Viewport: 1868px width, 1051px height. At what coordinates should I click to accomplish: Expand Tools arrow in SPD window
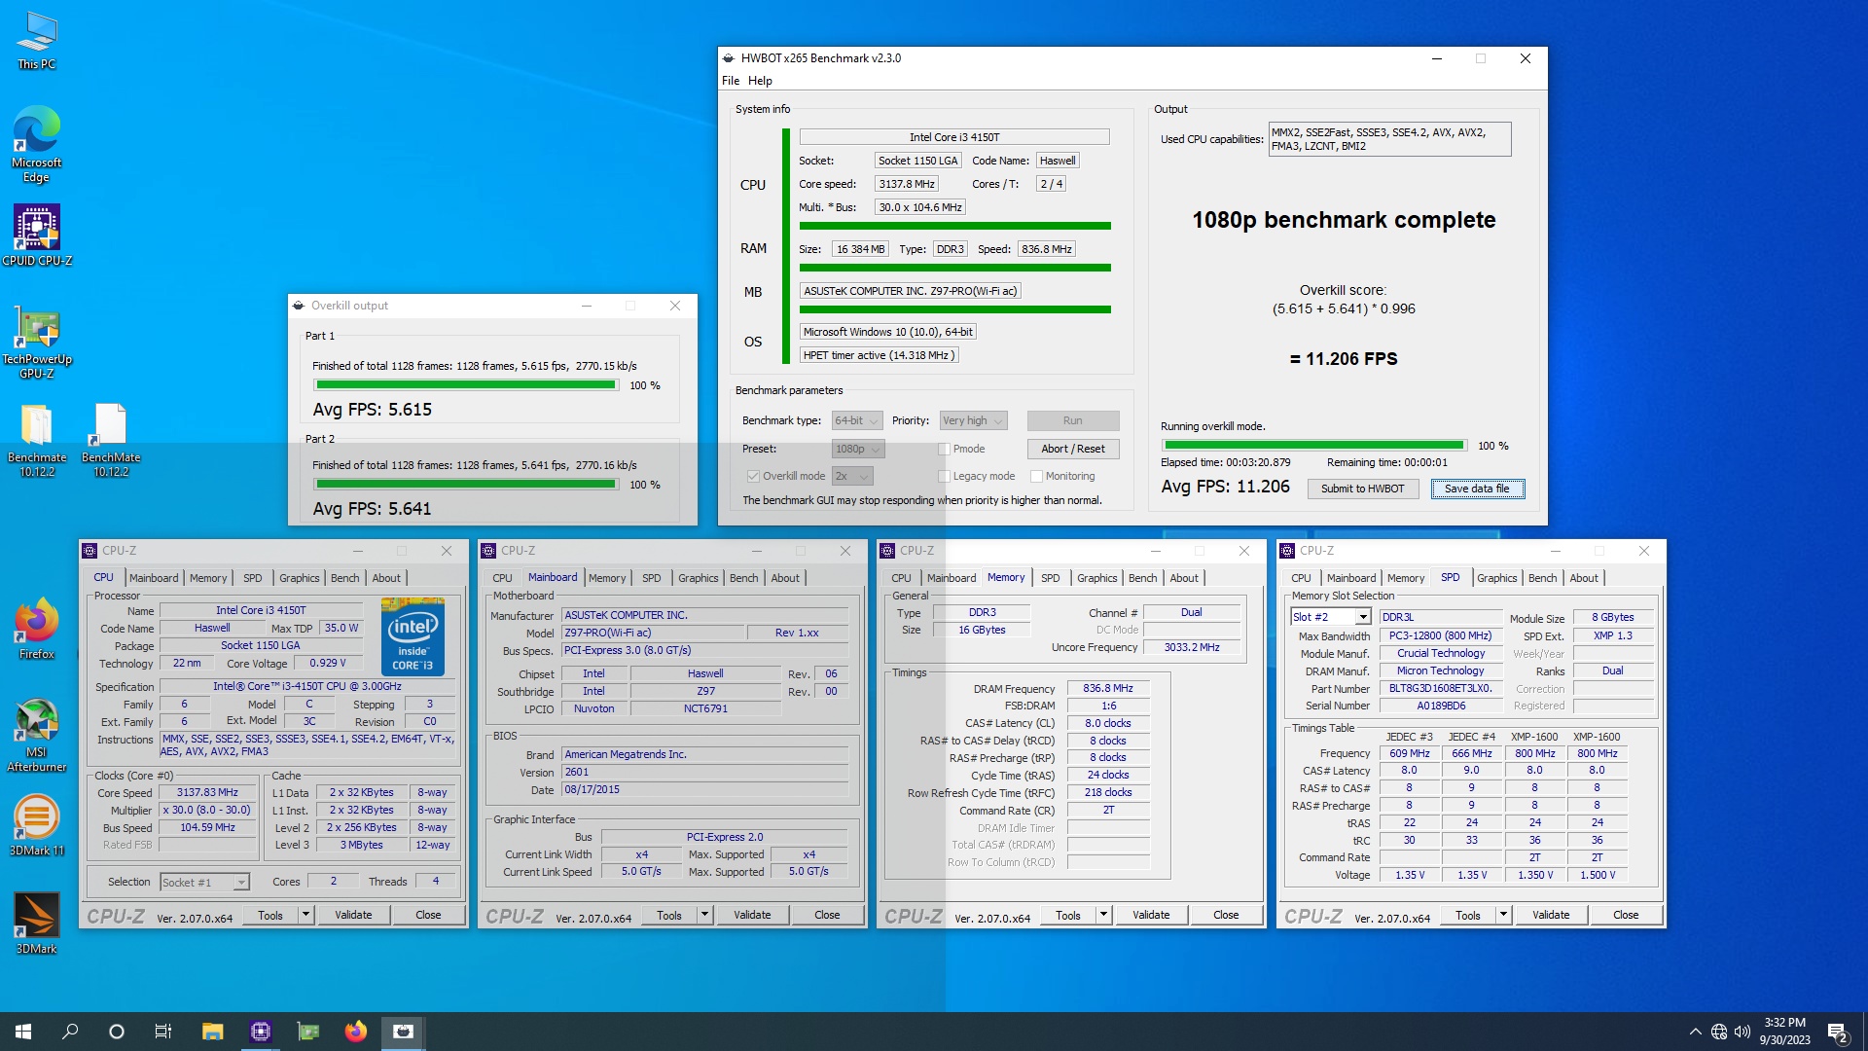click(1503, 915)
